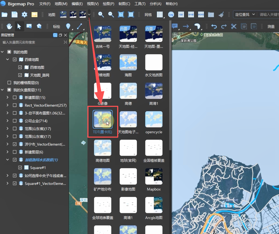Click the scissors cut icon

(x=234, y=26)
